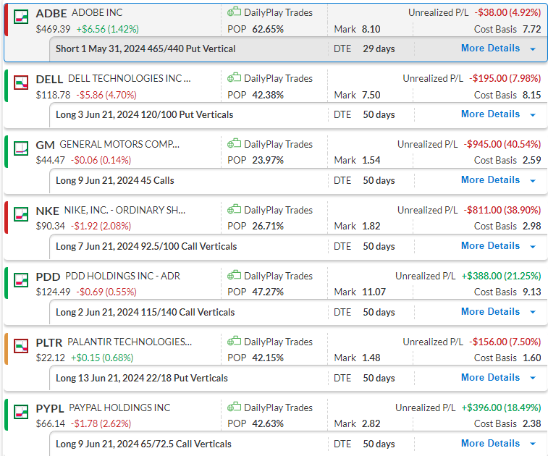Expand the NKE More Details arrow
This screenshot has width=548, height=456.
pos(533,247)
